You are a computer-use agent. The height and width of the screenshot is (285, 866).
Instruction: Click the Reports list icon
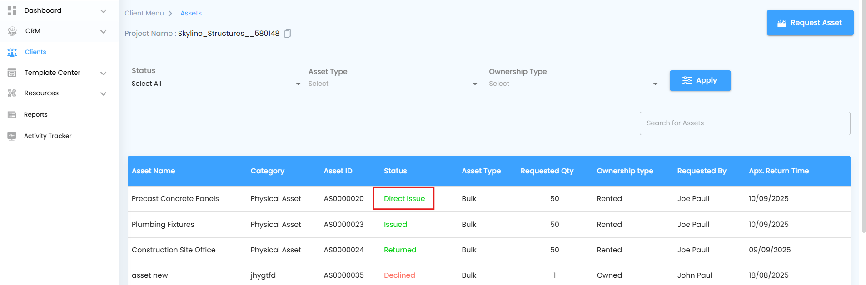(x=12, y=115)
